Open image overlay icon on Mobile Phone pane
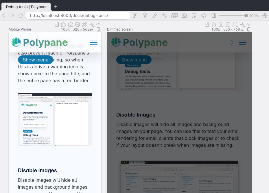This screenshot has height=193, width=269. tap(78, 25)
